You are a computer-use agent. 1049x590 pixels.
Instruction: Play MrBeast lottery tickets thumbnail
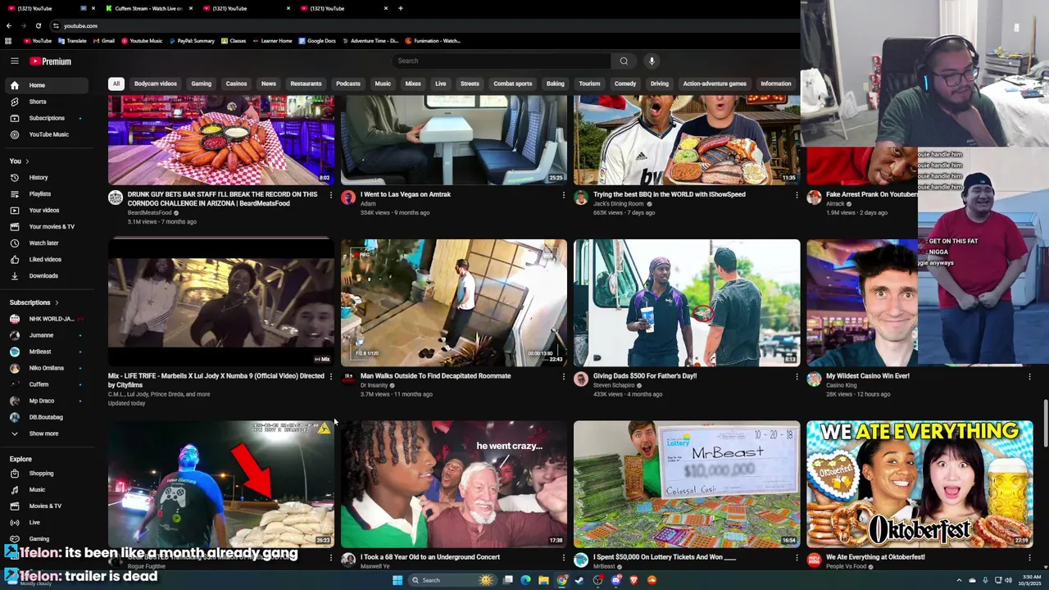(687, 483)
